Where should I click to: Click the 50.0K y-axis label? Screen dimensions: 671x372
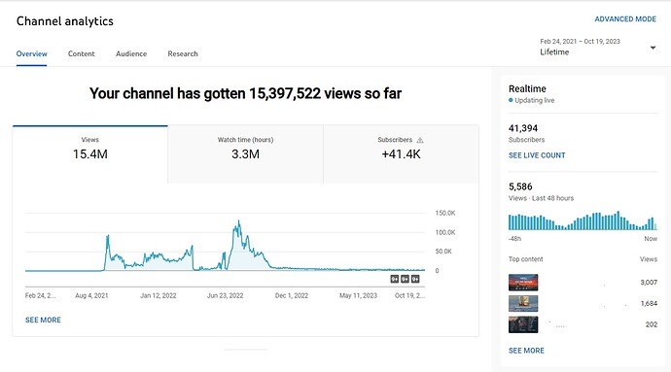point(443,252)
